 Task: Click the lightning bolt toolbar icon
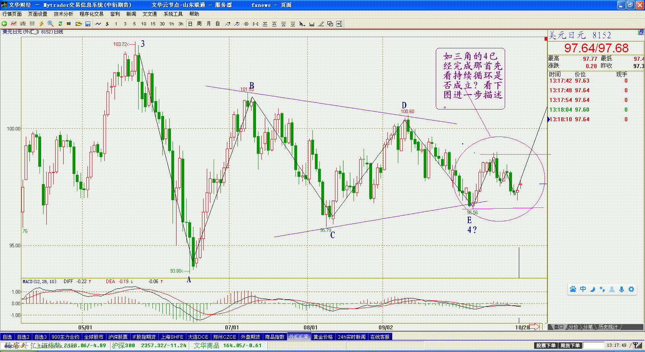(41, 24)
